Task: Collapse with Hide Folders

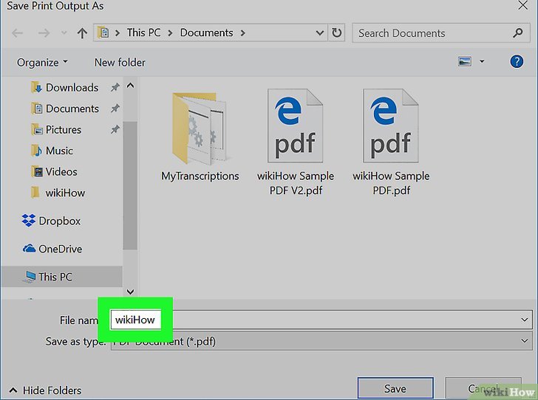Action: pos(45,390)
